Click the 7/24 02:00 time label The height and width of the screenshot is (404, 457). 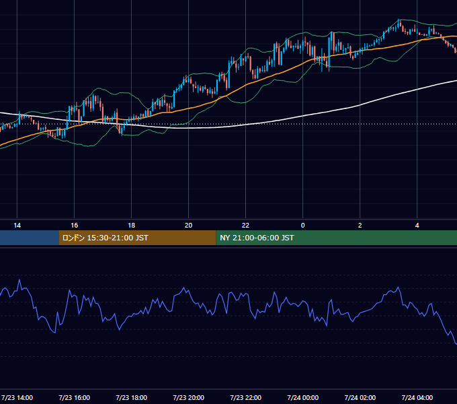360,397
